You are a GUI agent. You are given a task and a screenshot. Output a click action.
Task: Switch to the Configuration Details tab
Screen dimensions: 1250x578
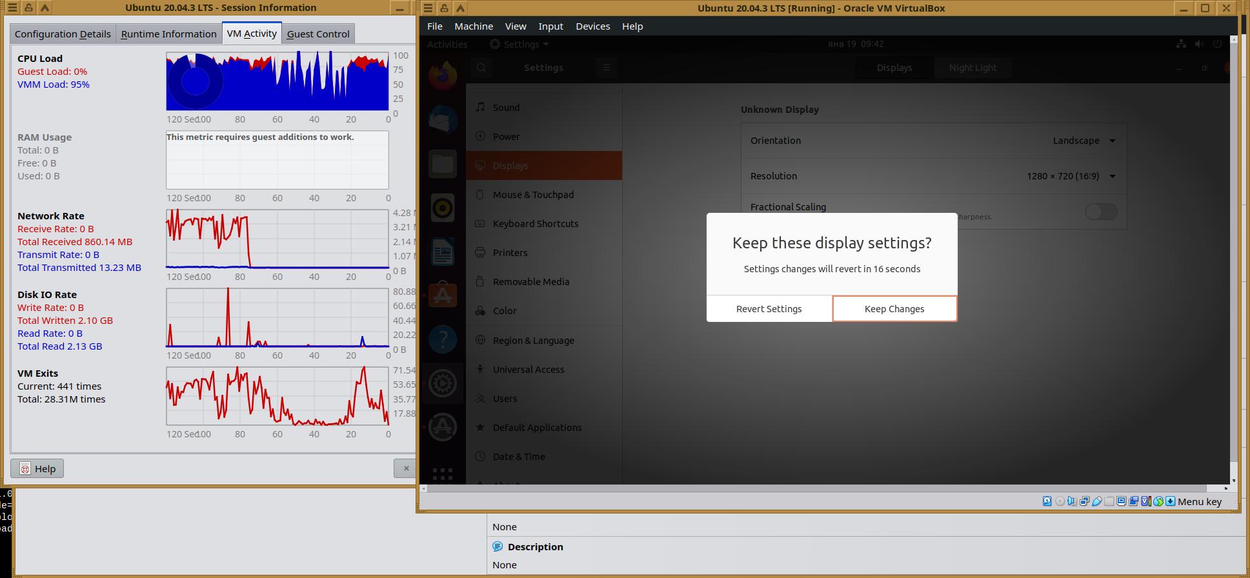click(x=63, y=34)
